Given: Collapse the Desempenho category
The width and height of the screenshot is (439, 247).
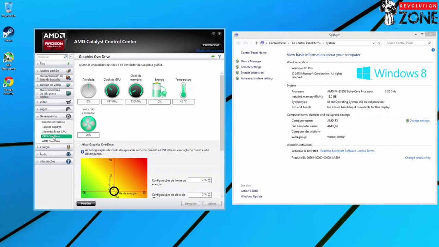Looking at the screenshot, I should coord(38,116).
